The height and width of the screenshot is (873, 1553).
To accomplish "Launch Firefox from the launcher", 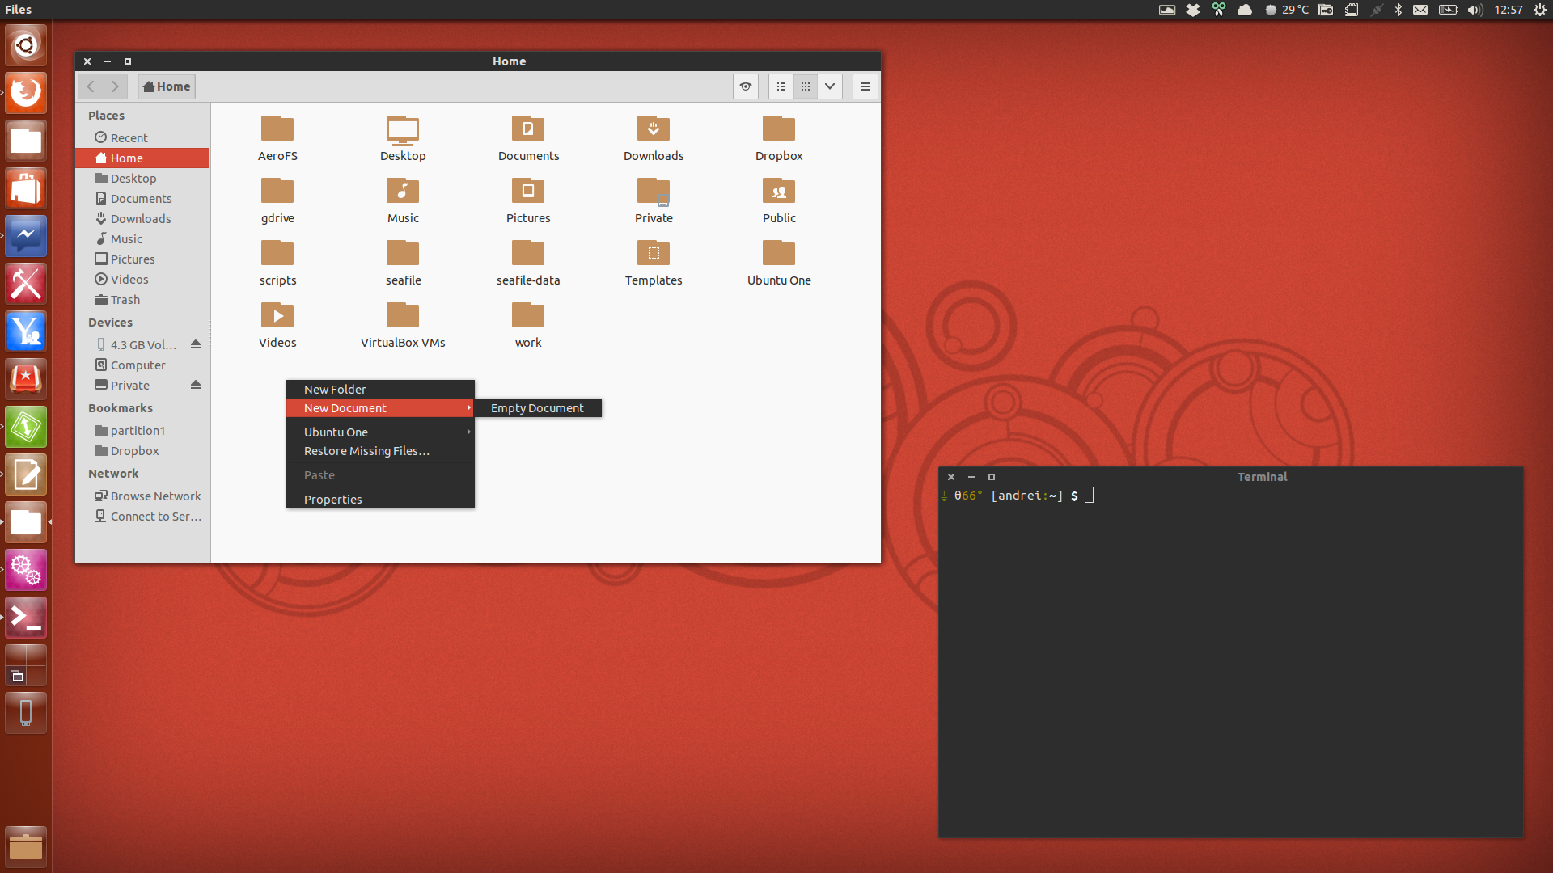I will click(x=26, y=93).
